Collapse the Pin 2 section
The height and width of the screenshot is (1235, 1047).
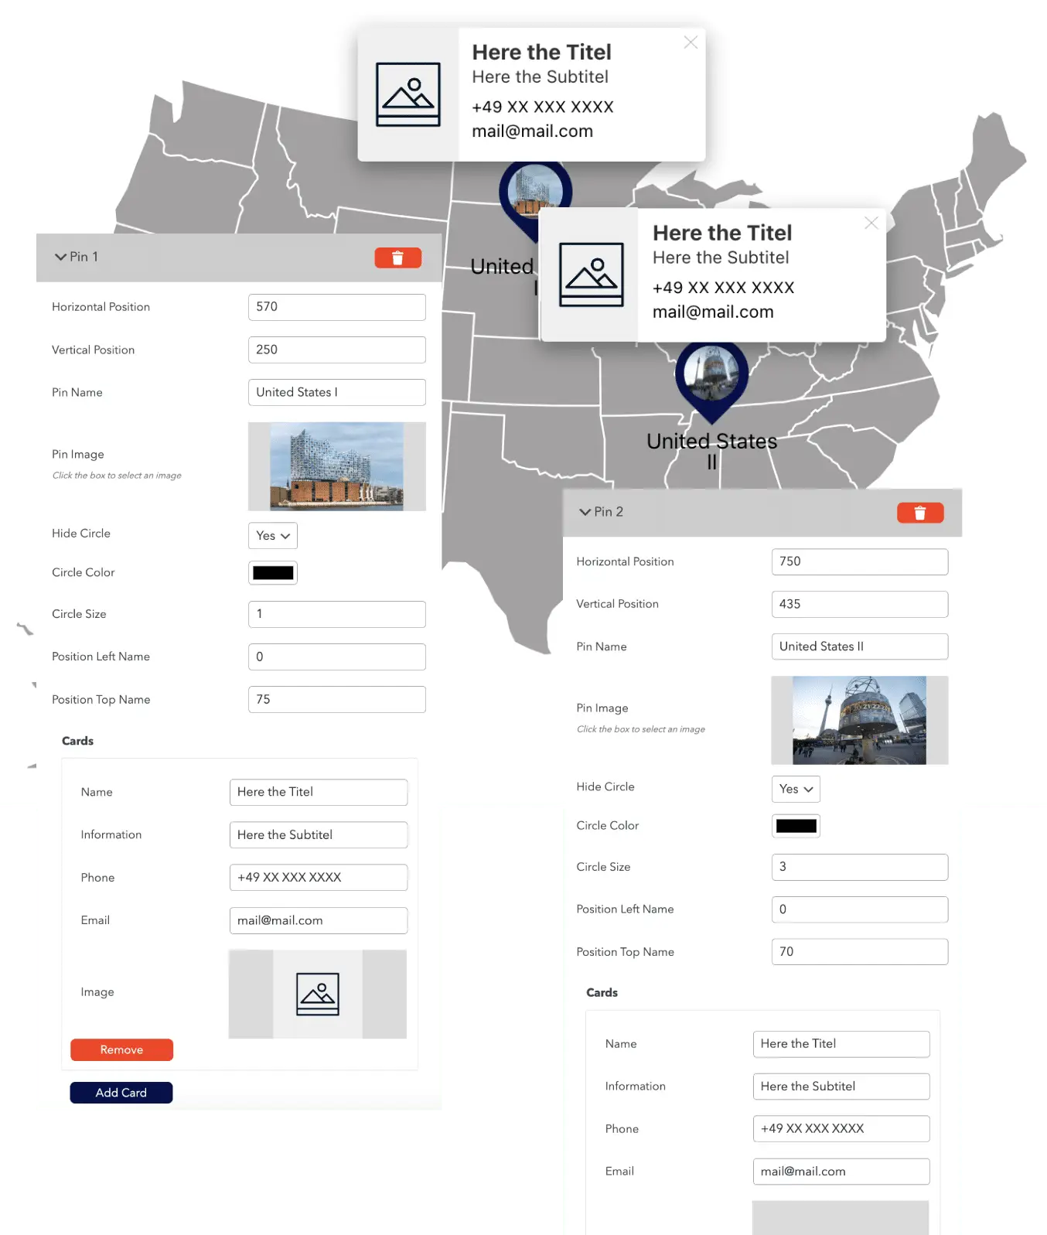pos(585,512)
